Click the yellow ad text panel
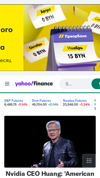Screen dimensions: 100x178 [x=12, y=38]
